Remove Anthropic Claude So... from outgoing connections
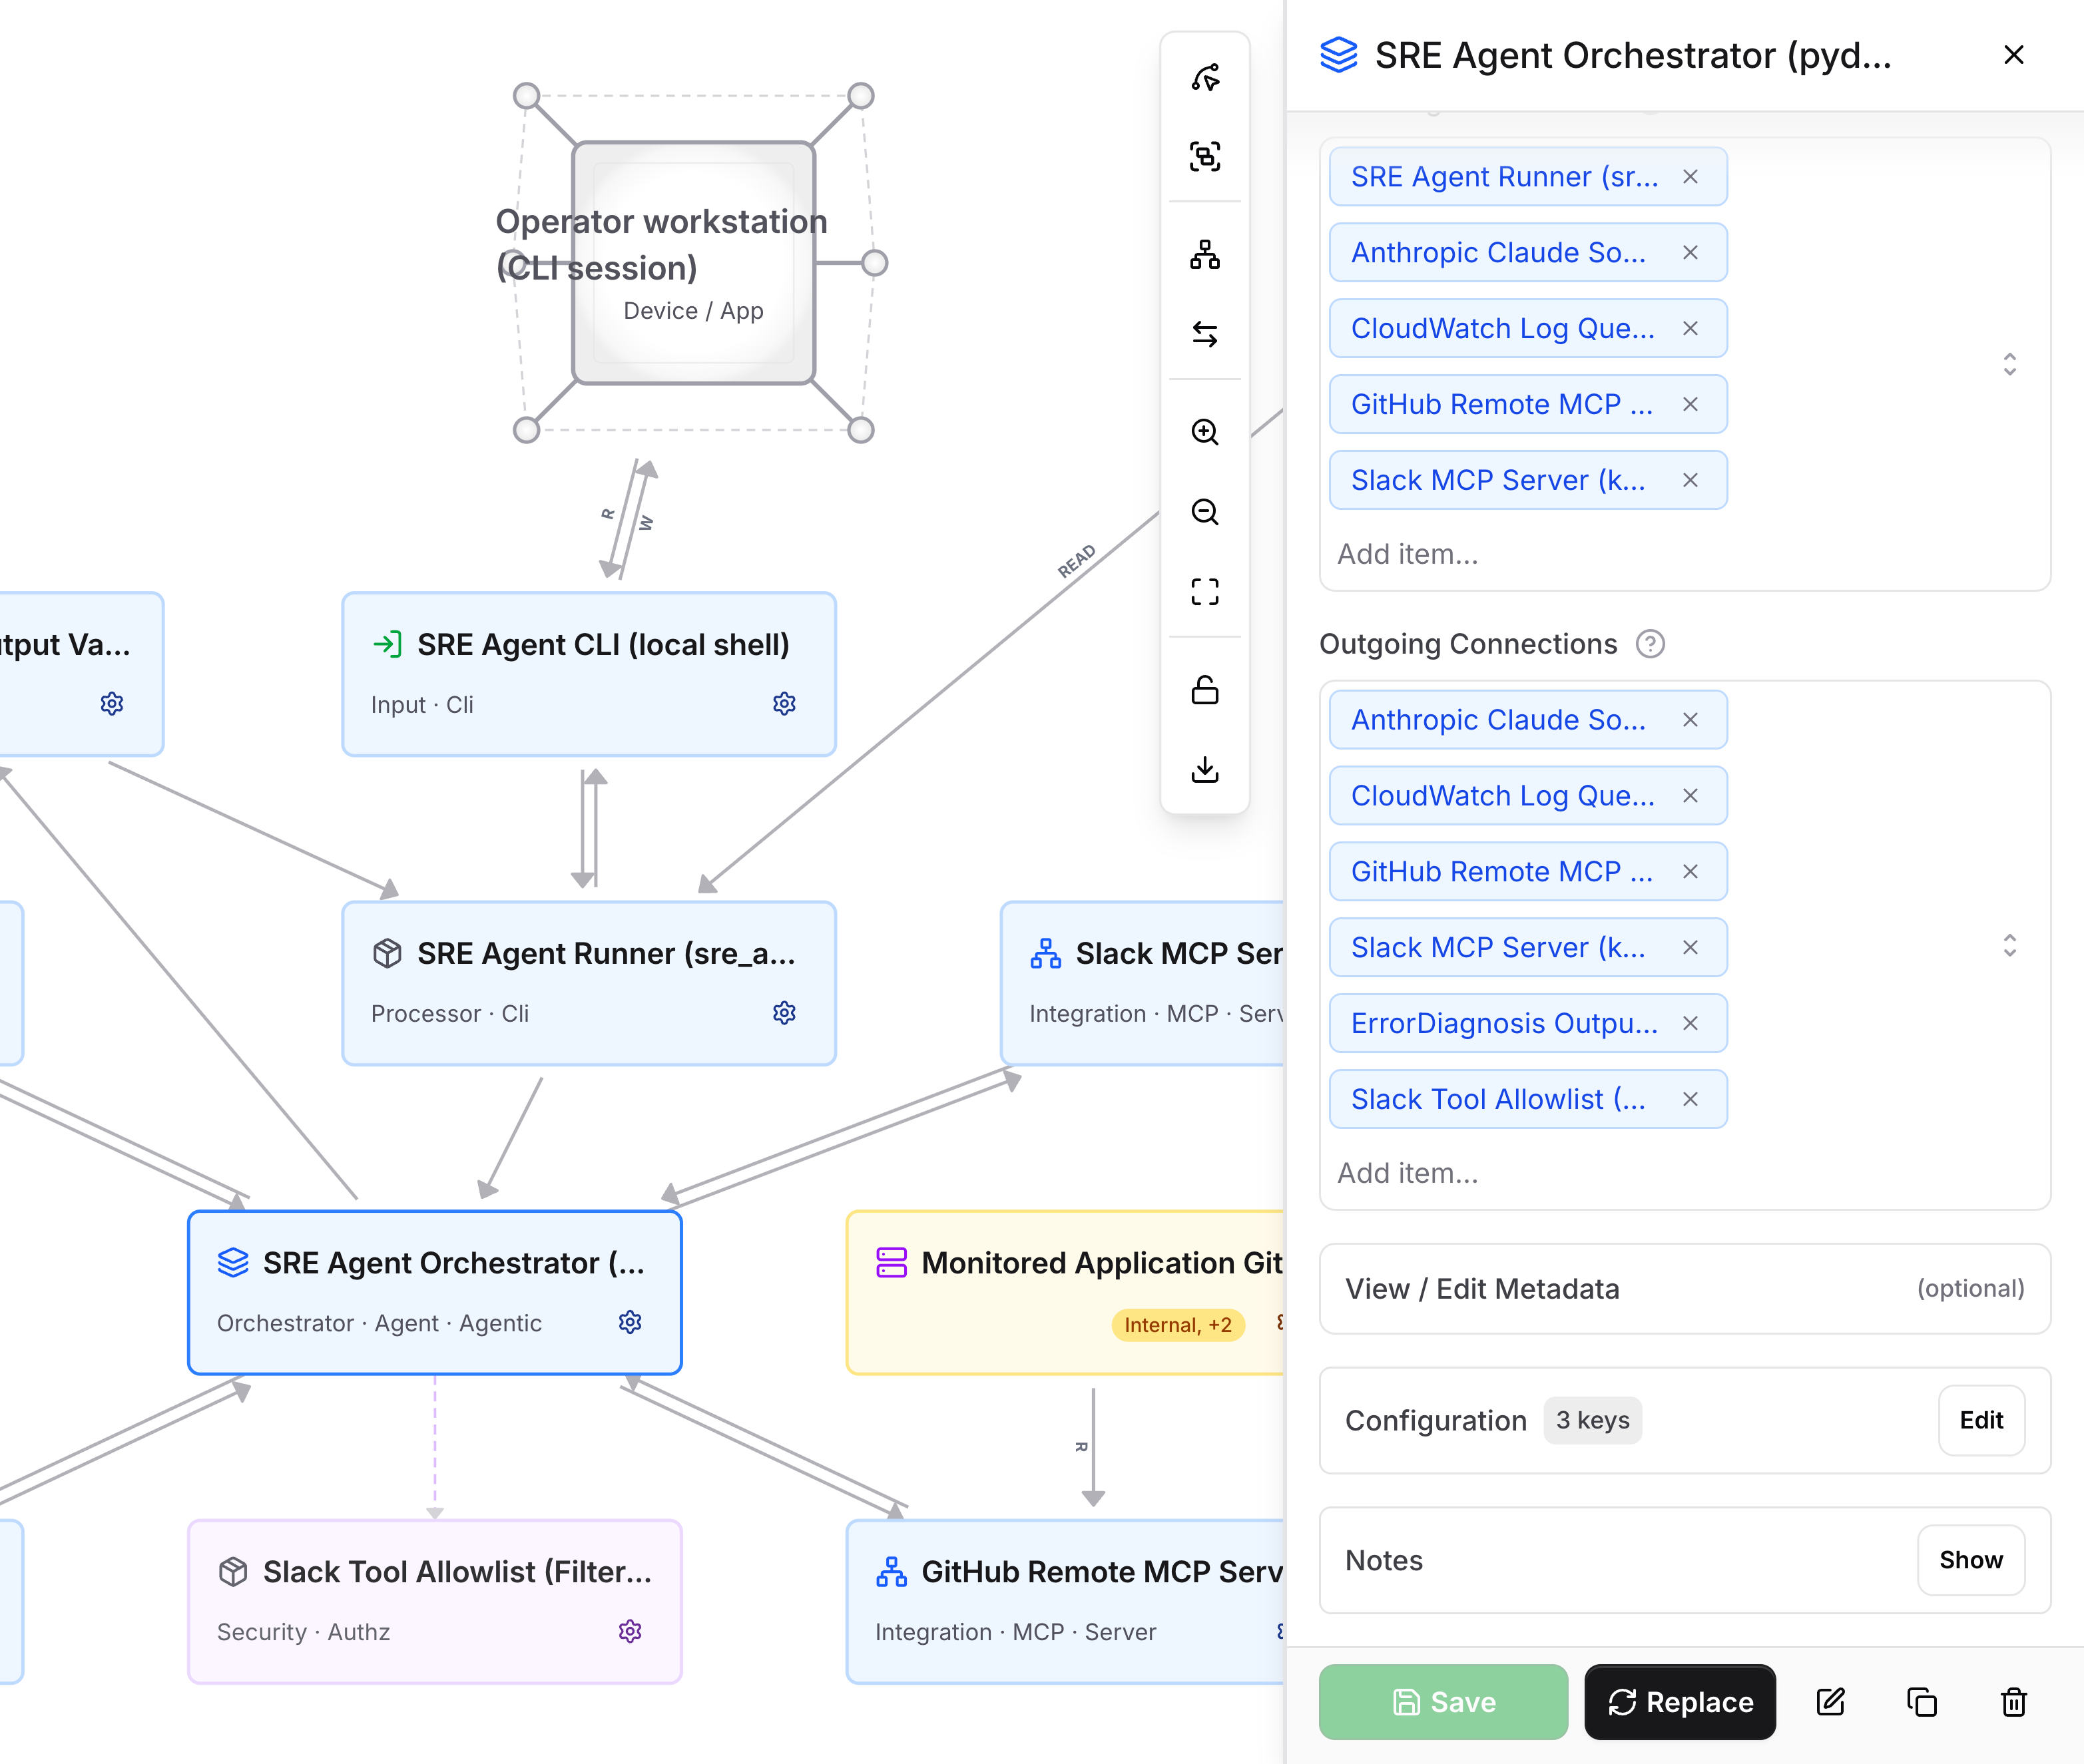This screenshot has width=2084, height=1764. click(1690, 720)
